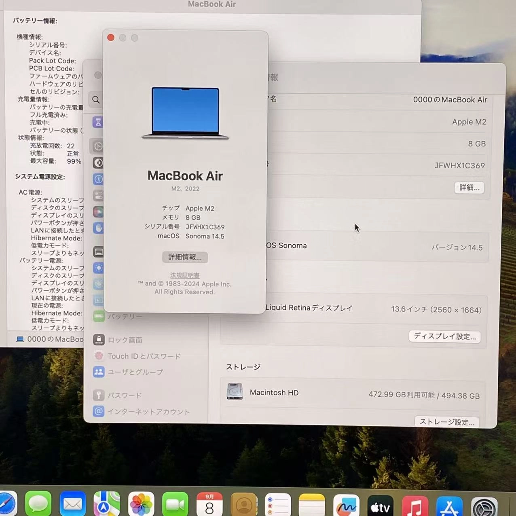Screen dimensions: 516x516
Task: Click Macintosh HD label
Action: coord(274,392)
